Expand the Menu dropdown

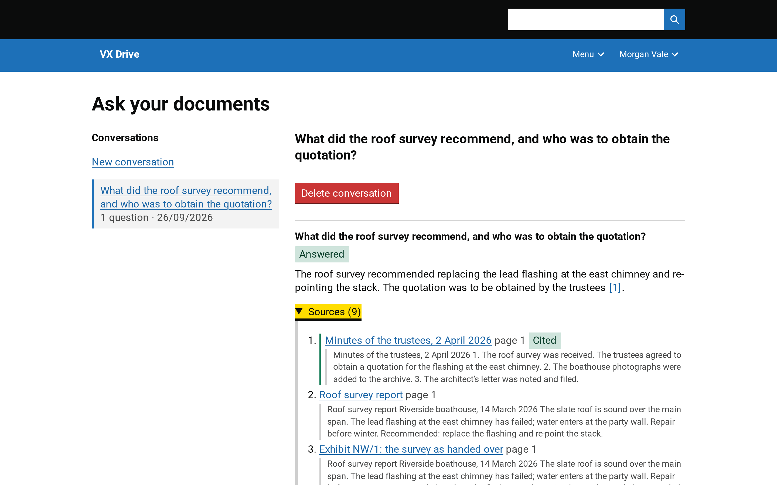point(588,54)
